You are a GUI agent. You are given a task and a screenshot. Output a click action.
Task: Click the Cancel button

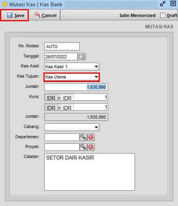pos(45,15)
